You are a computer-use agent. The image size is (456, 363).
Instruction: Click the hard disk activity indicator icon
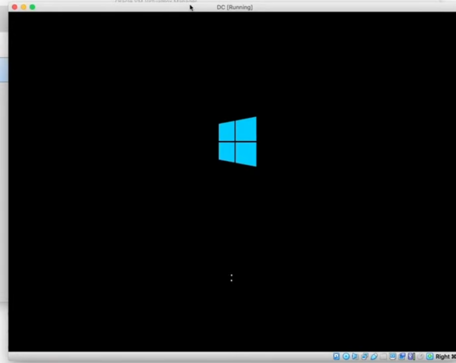pos(336,356)
